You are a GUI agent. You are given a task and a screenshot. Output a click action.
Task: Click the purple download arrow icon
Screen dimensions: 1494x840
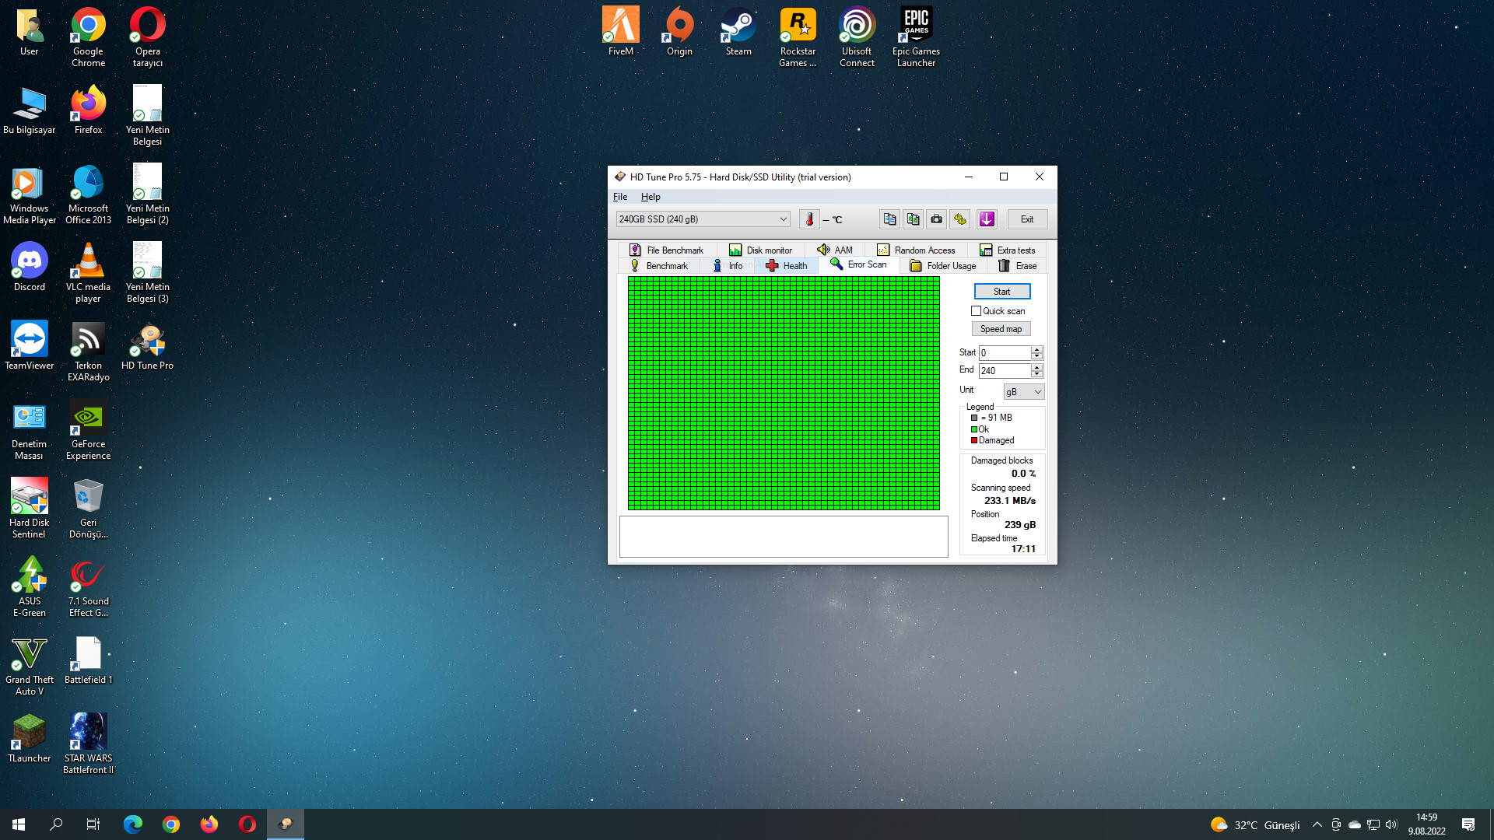(x=987, y=219)
